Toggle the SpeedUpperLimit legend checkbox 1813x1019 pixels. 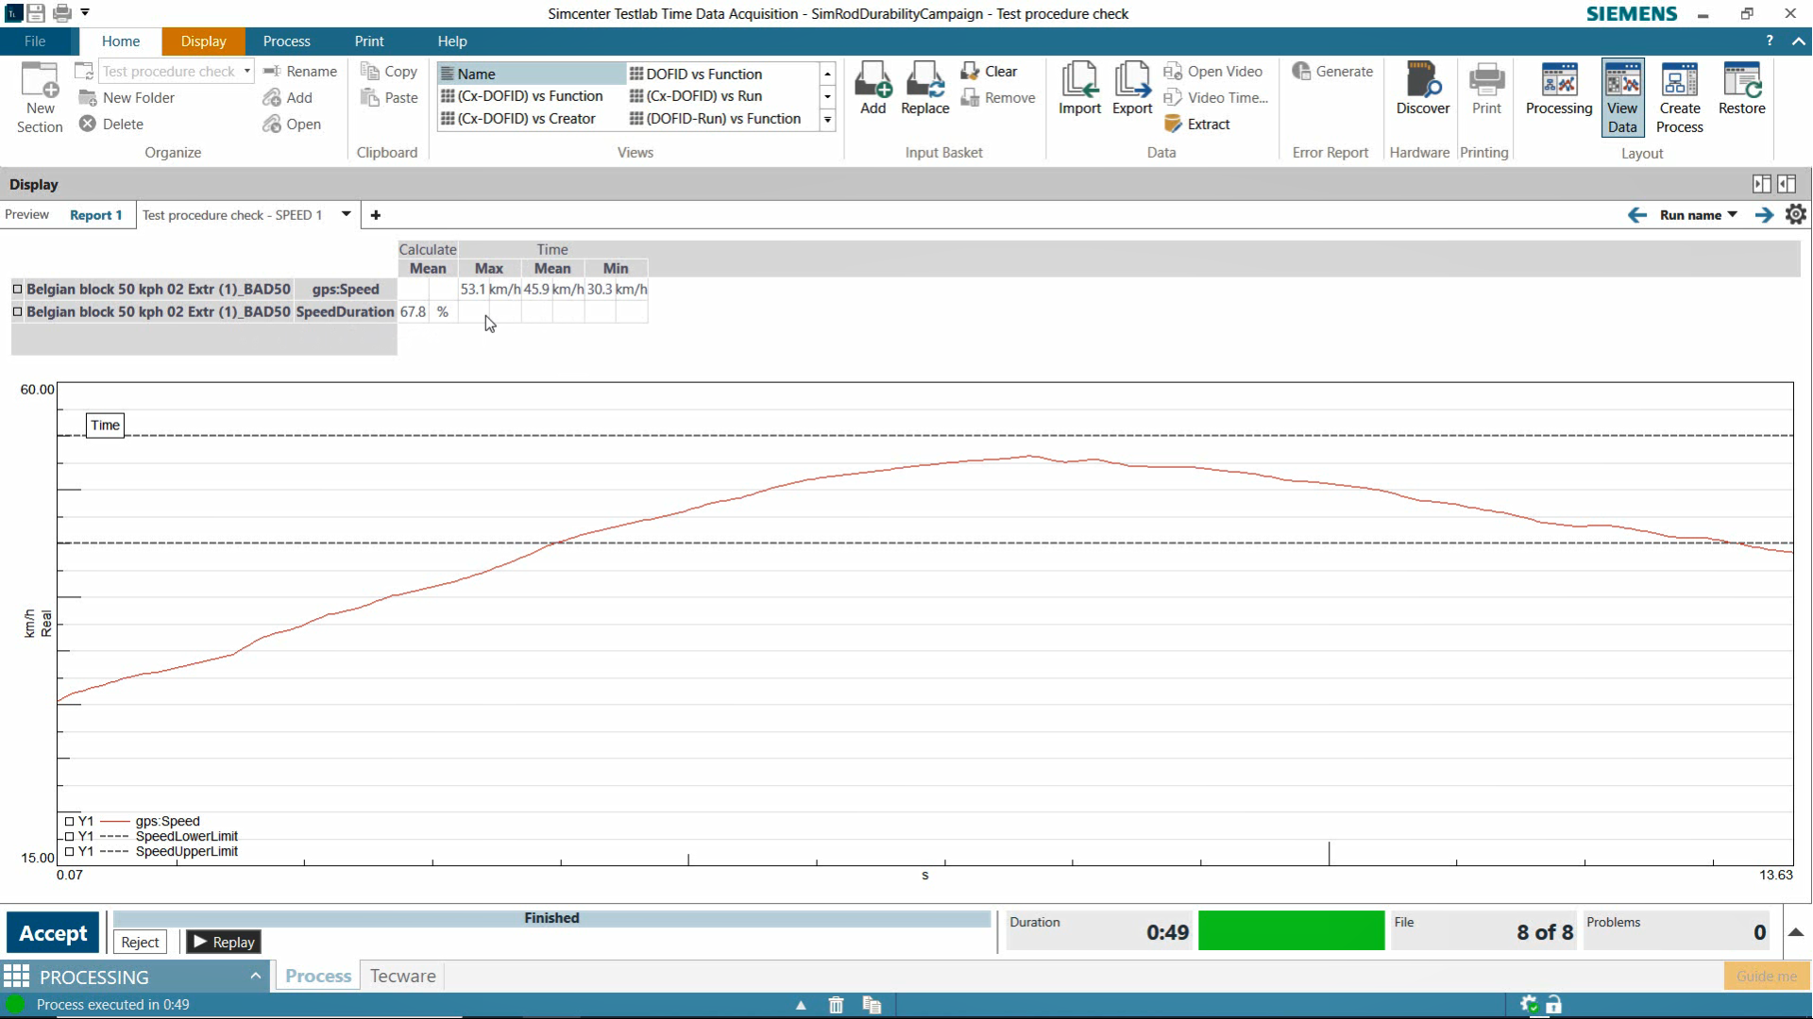pyautogui.click(x=69, y=852)
